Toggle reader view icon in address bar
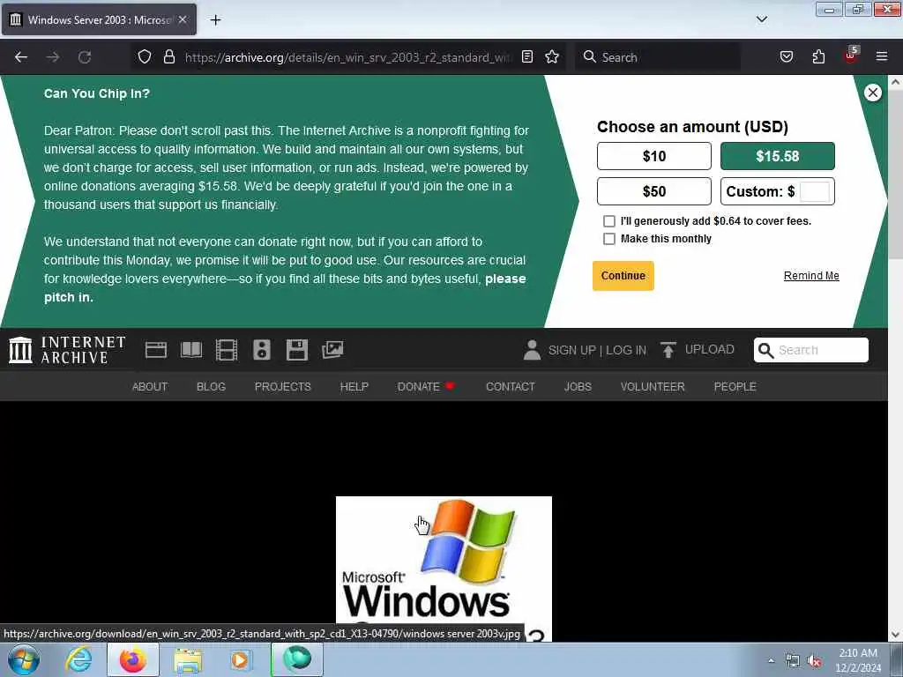Image resolution: width=903 pixels, height=677 pixels. coord(527,56)
